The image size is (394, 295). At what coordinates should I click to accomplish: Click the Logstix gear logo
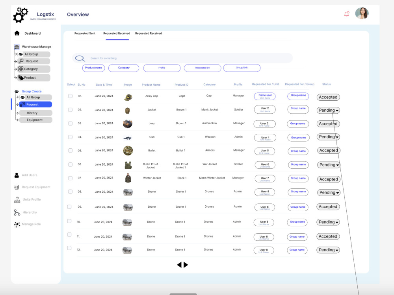(20, 15)
